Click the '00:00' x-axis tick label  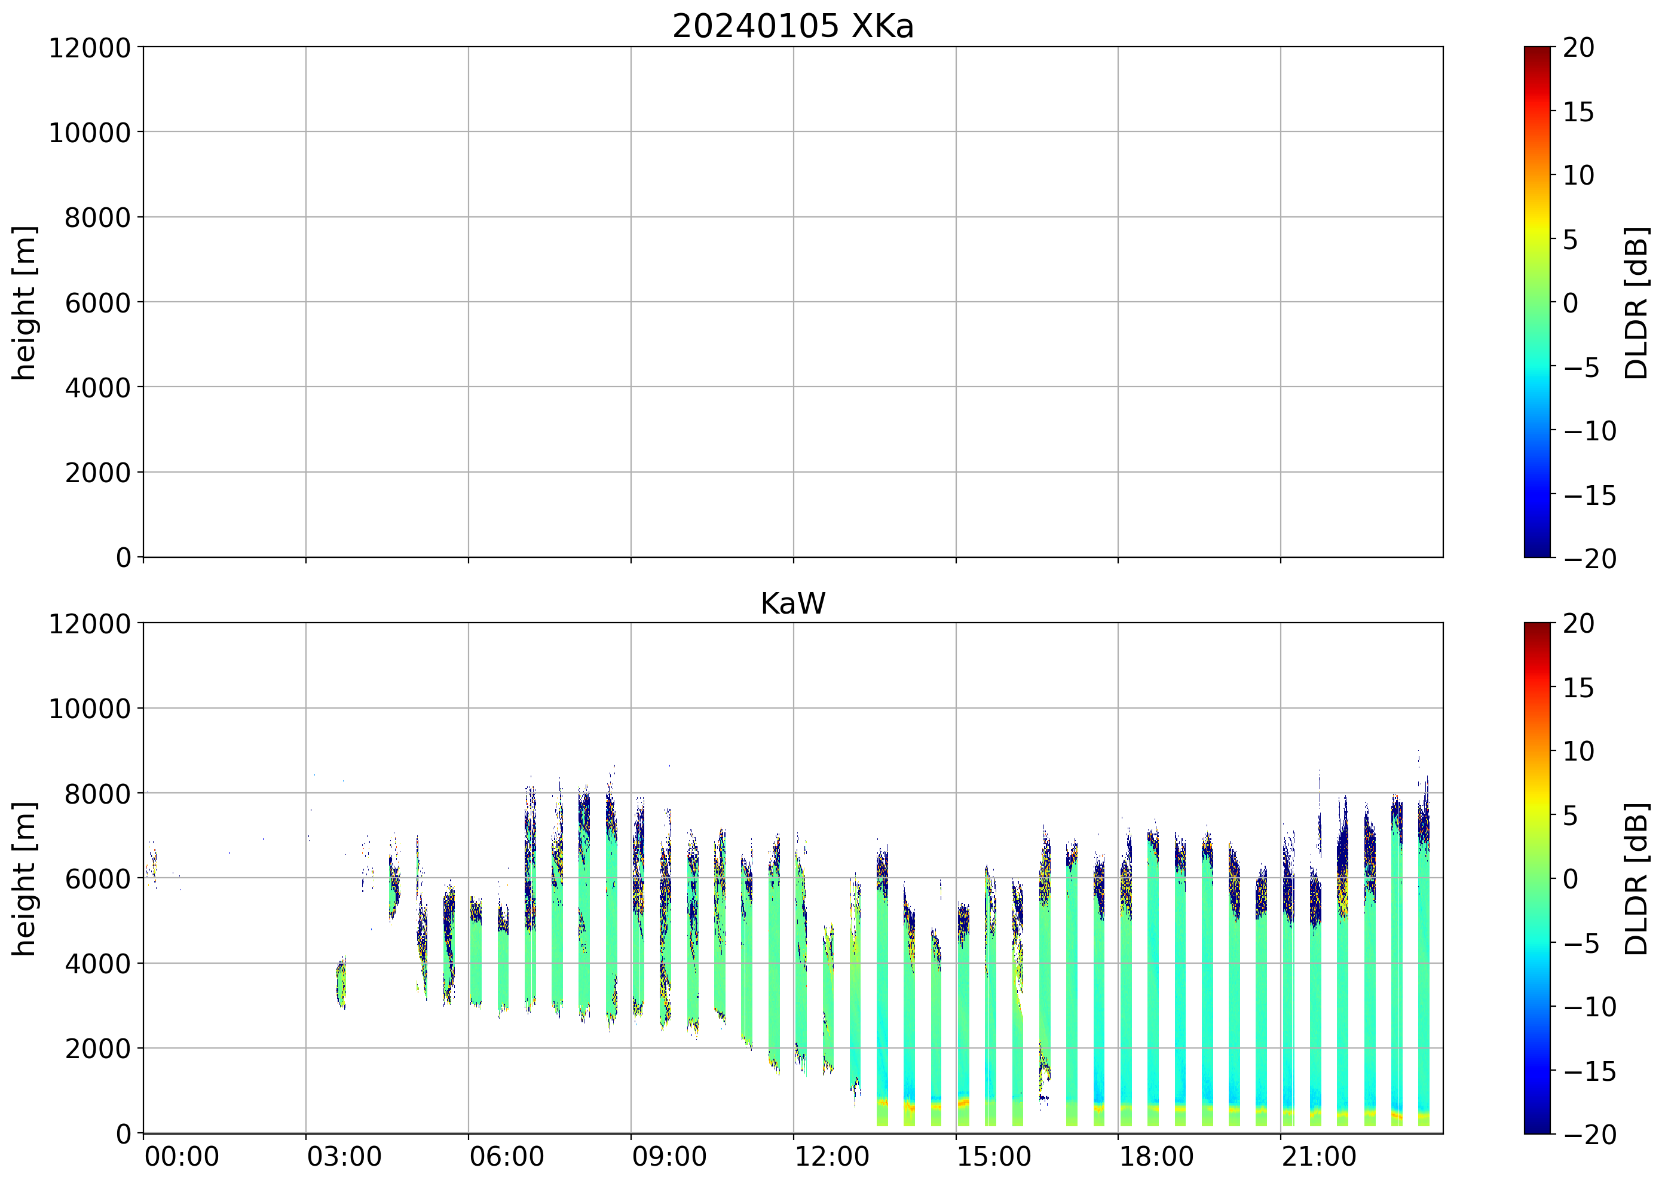pyautogui.click(x=182, y=1157)
